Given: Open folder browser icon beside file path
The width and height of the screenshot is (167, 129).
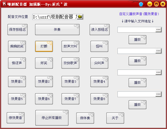Looking at the screenshot, I should [80, 17].
